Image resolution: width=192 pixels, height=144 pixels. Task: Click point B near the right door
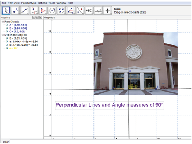[x=156, y=89]
